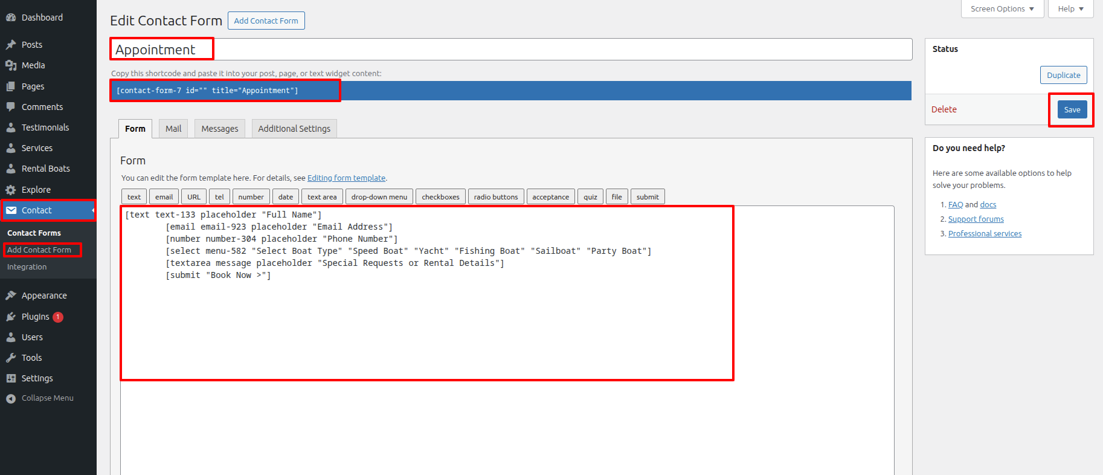1103x475 pixels.
Task: Click the Appearance paintbrush icon
Action: [11, 296]
